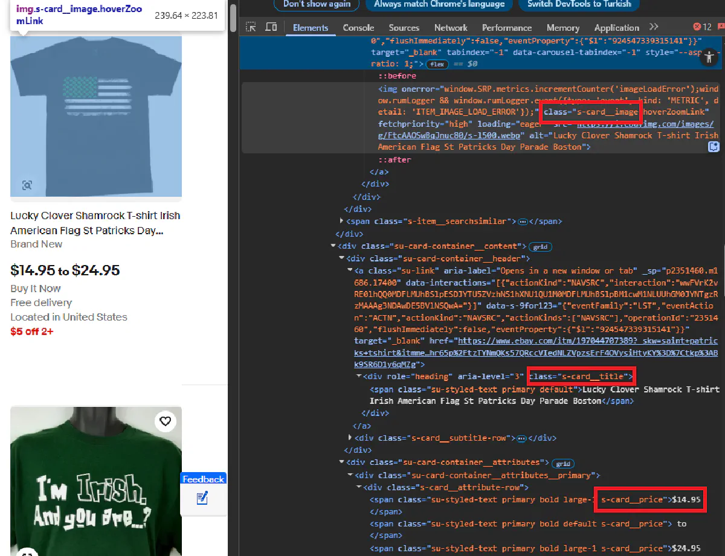Click the image search icon on the blue shirt
Screen dimensions: 725x556
point(27,185)
